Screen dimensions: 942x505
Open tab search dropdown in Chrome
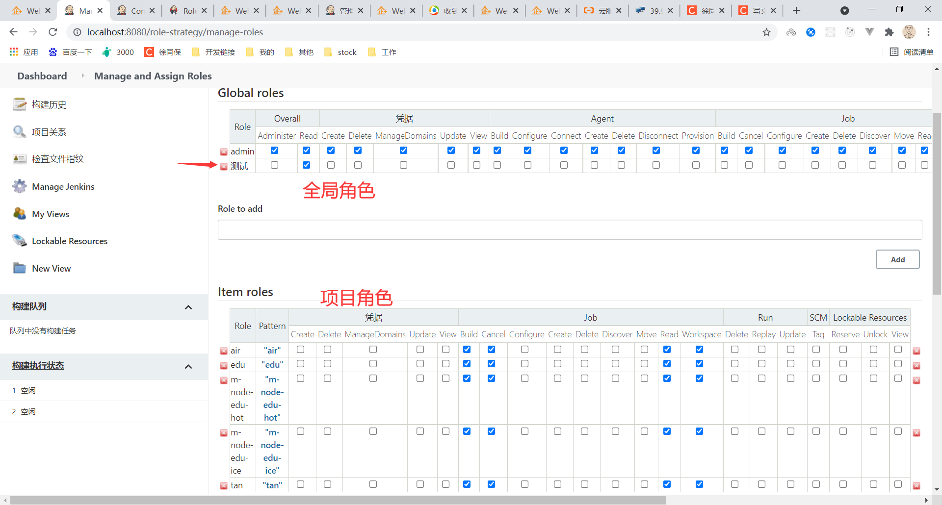844,10
